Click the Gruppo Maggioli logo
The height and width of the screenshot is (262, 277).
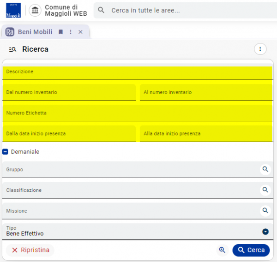(13, 10)
